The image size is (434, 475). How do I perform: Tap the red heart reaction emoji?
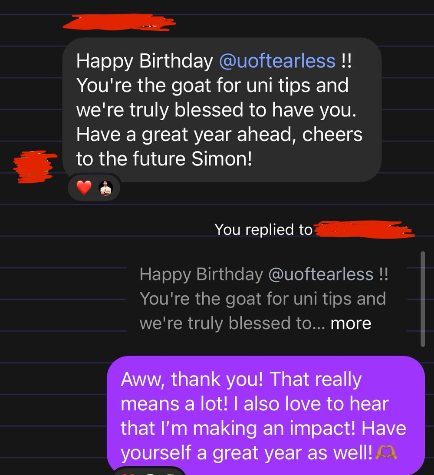pyautogui.click(x=84, y=188)
